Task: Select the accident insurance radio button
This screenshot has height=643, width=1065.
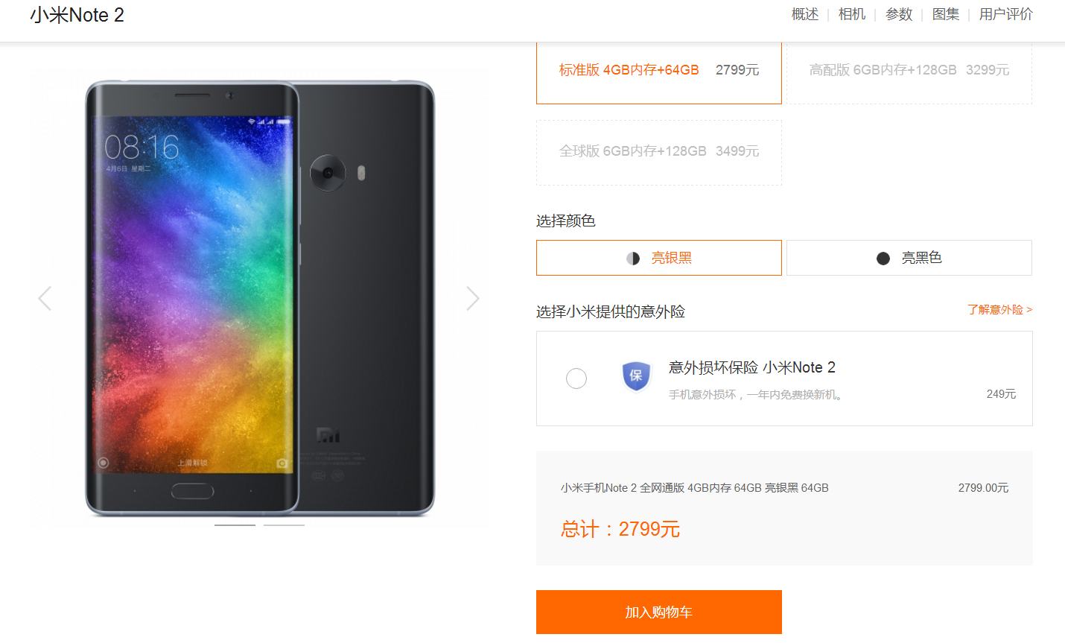Action: (576, 378)
